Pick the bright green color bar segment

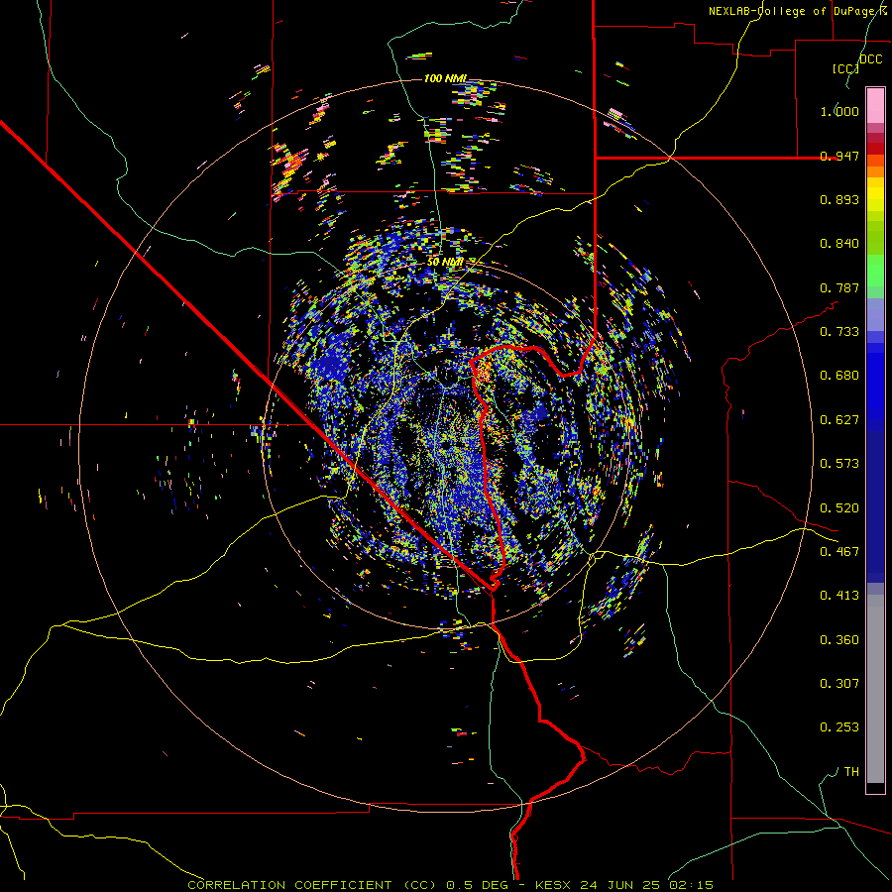tap(875, 271)
